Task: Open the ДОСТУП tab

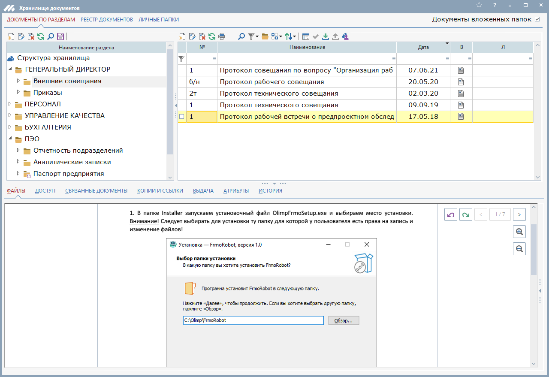Action: tap(45, 191)
